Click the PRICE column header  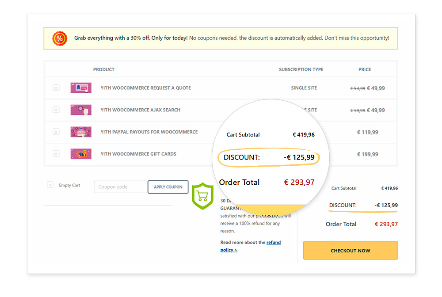[365, 69]
